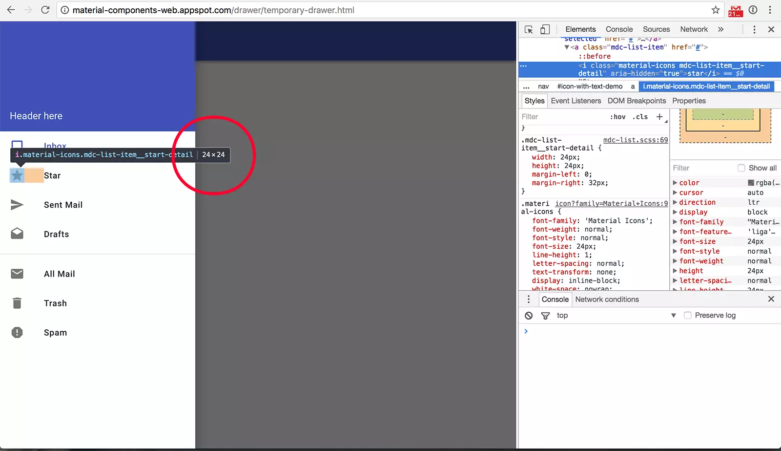The image size is (781, 451).
Task: Click the console filter funnel icon
Action: 545,316
